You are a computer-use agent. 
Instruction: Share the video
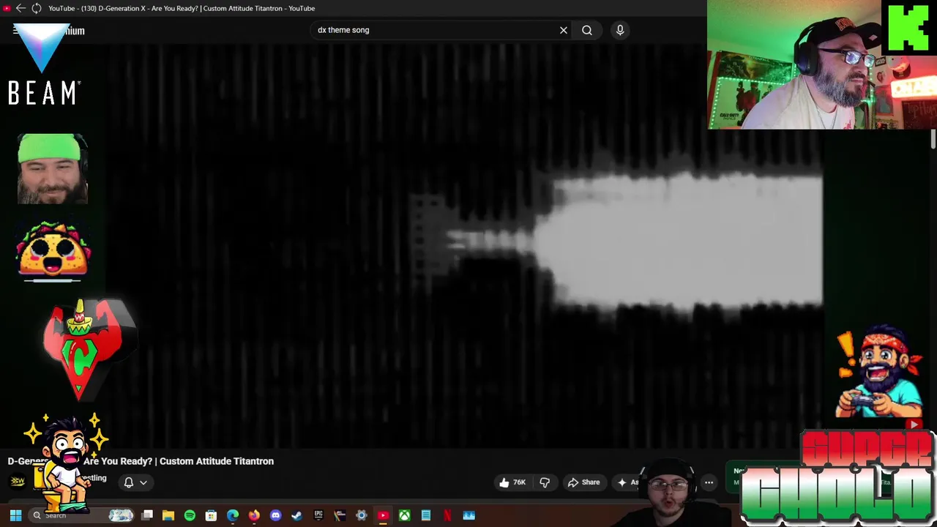[x=583, y=482]
